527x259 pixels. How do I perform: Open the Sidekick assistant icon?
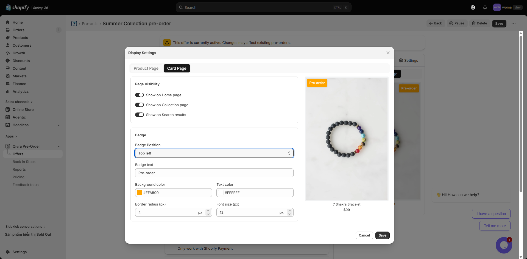(473, 7)
